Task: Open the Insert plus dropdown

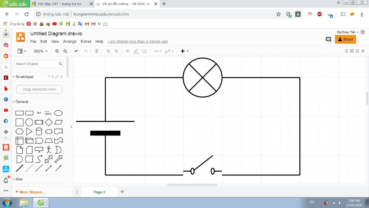Action: [184, 51]
